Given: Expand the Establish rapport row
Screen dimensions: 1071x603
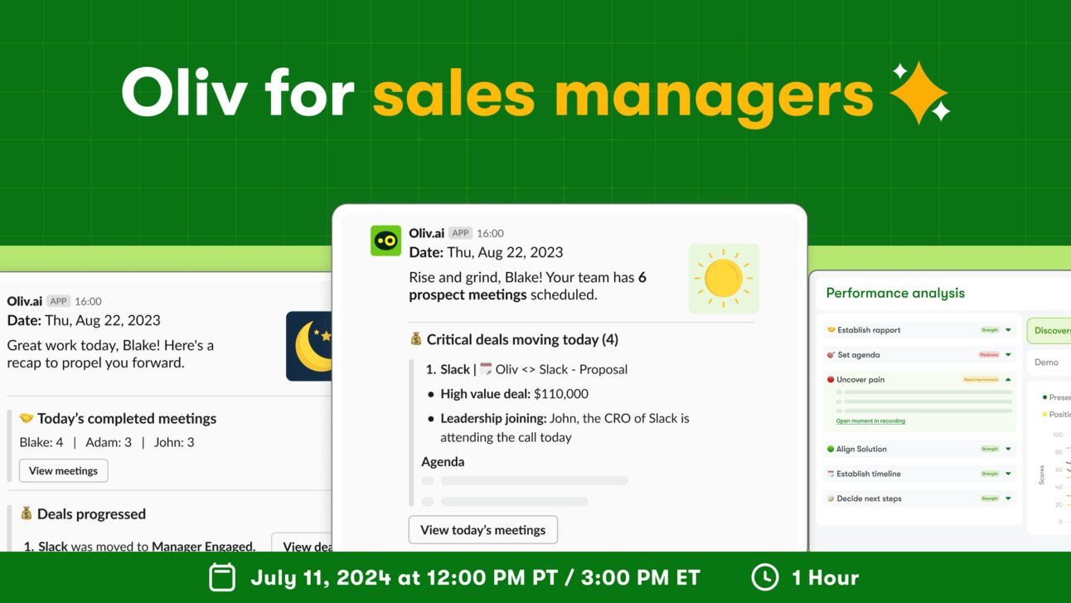Looking at the screenshot, I should click(x=1008, y=330).
